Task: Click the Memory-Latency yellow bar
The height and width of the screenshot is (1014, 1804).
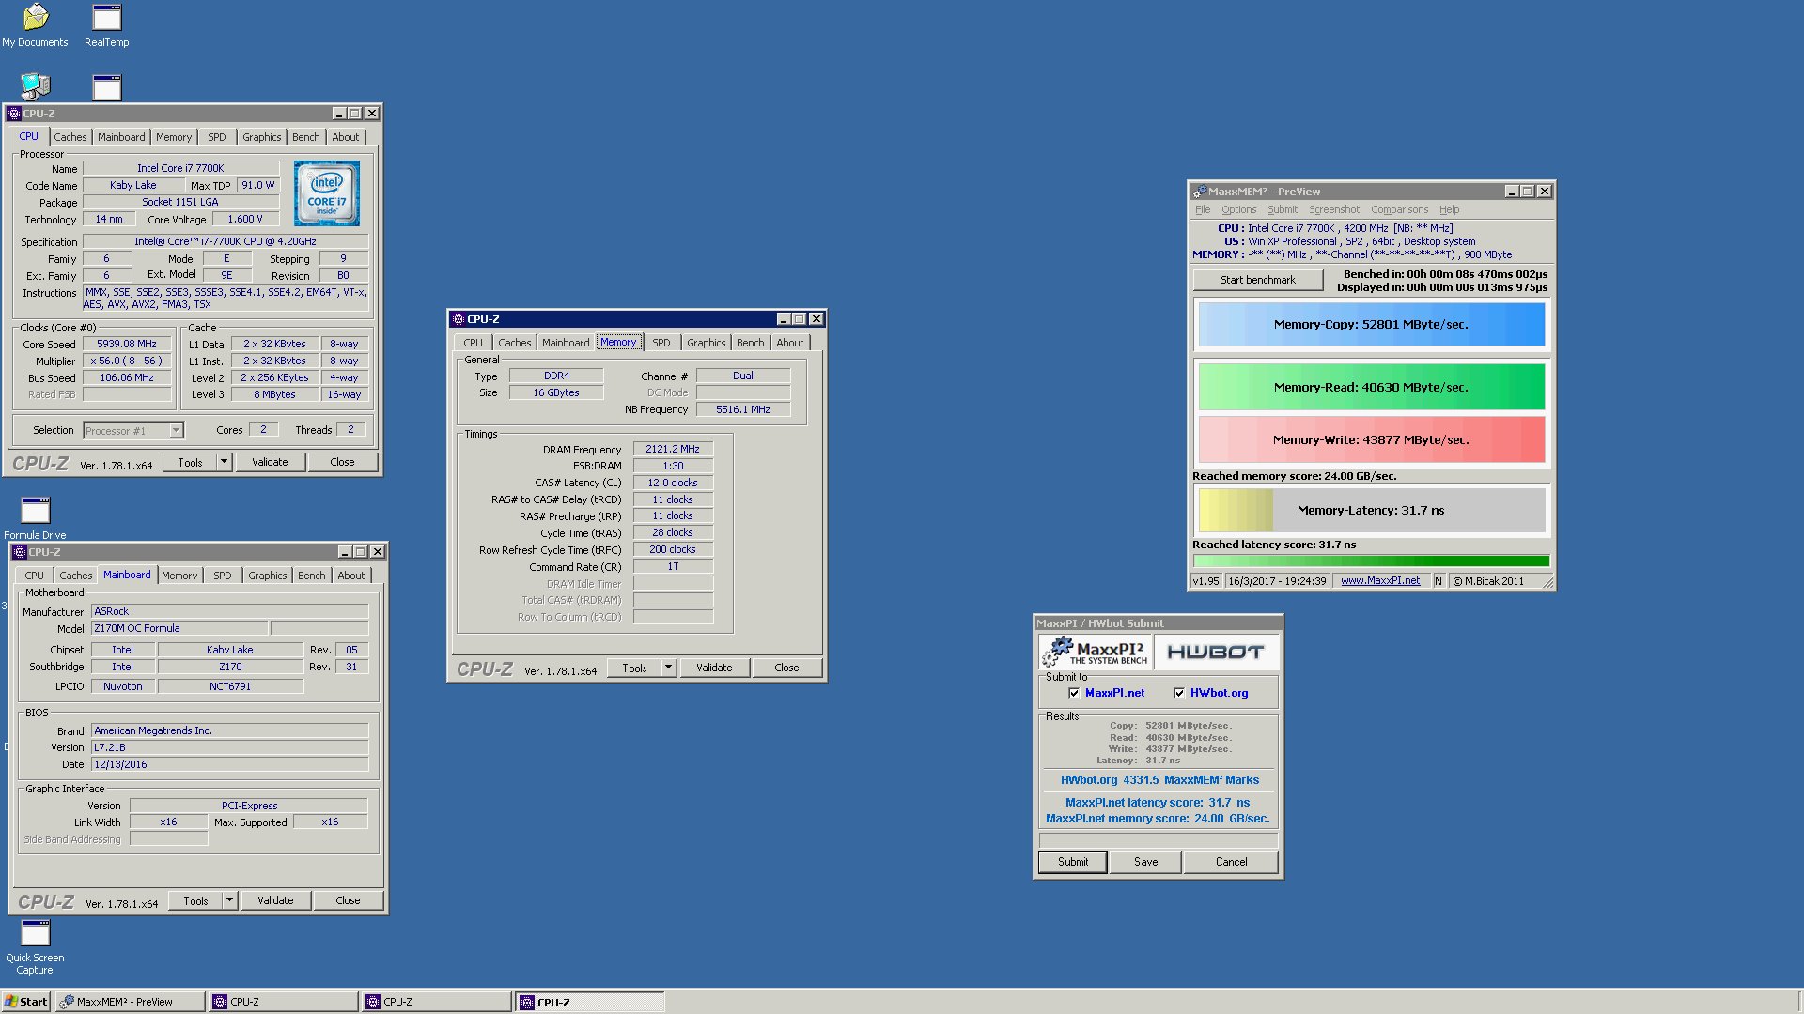Action: [x=1371, y=511]
